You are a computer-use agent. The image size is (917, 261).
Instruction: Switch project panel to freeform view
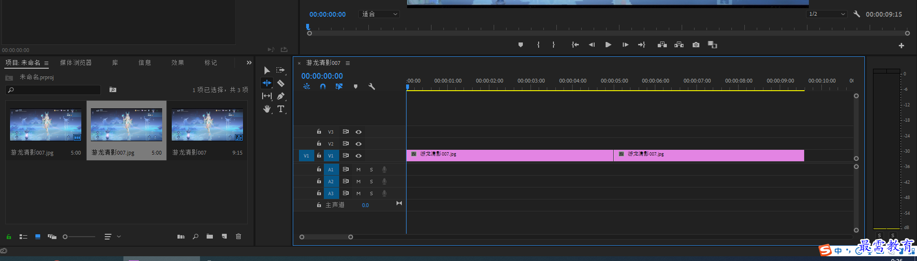pyautogui.click(x=52, y=236)
